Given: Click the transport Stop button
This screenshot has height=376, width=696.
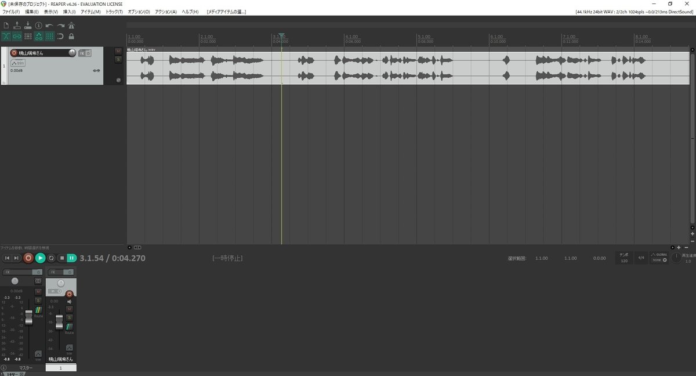Looking at the screenshot, I should 61,258.
